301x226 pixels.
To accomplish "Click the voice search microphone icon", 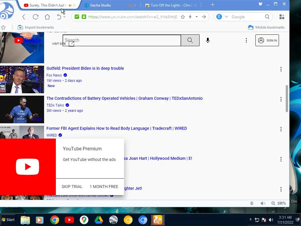I will 208,40.
